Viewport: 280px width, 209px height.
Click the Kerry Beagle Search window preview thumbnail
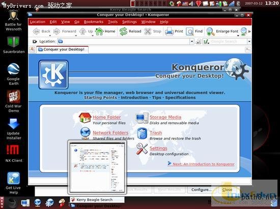point(97,167)
